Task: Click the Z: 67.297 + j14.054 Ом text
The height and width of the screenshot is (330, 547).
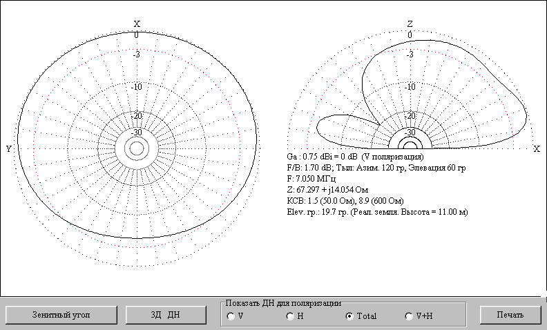Action: tap(327, 190)
